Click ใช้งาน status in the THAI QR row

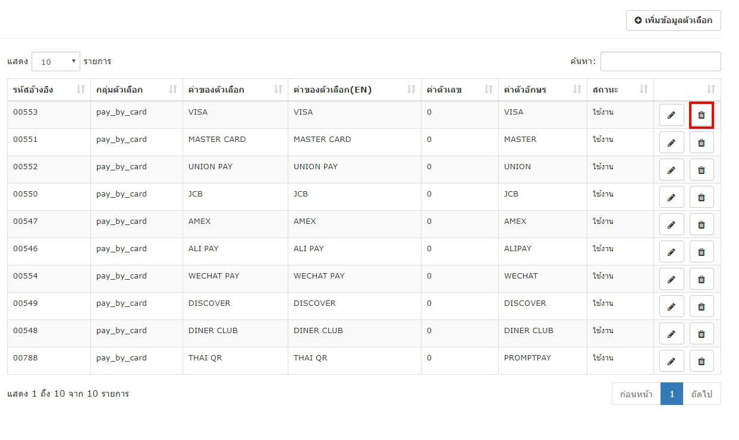tap(603, 357)
